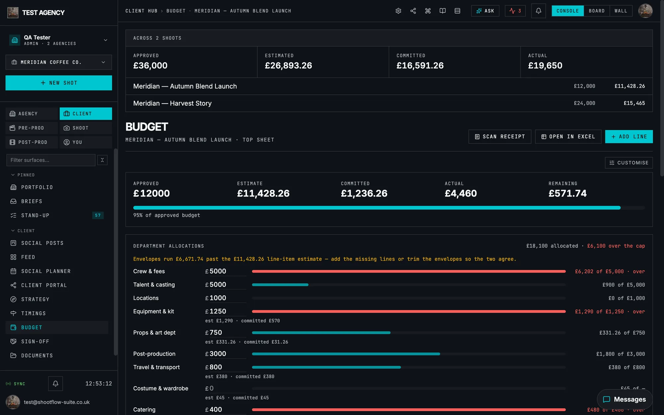Switch view mode to BOARD

pyautogui.click(x=597, y=11)
